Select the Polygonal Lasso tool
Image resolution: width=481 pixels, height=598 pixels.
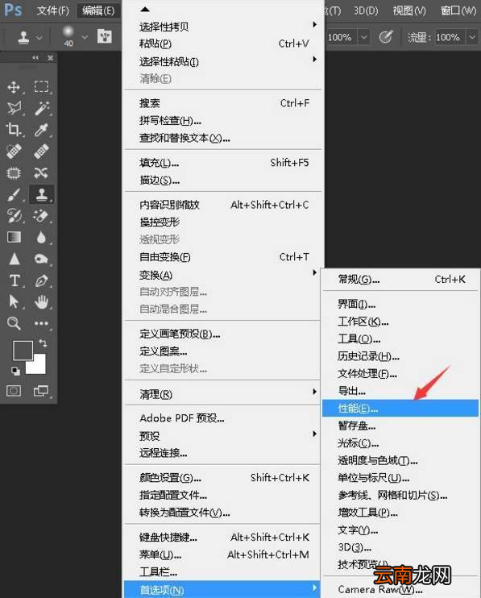coord(15,109)
